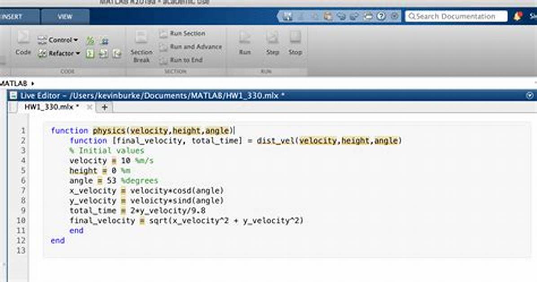Click the percent comment icon
Screen dimensions: 537x282
pos(90,41)
